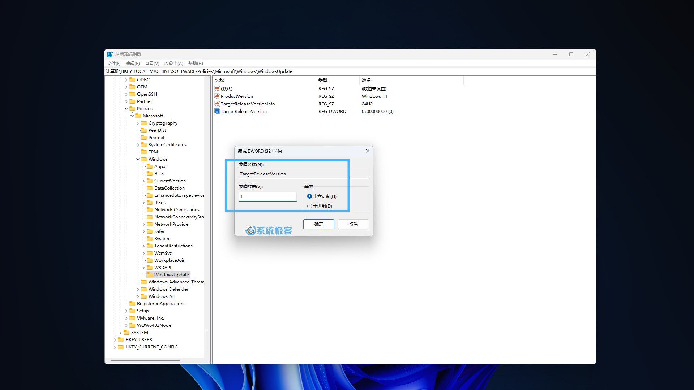Collapse the Microsoft tree node

click(x=132, y=116)
